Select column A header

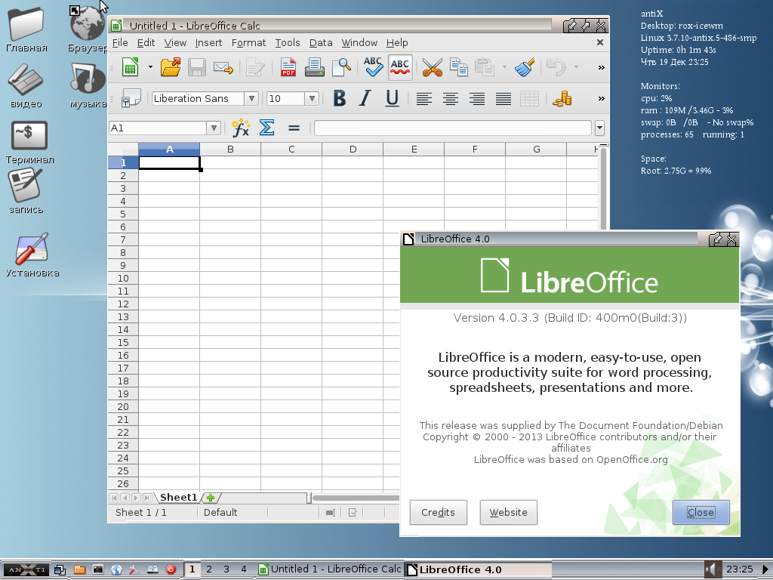click(x=169, y=150)
